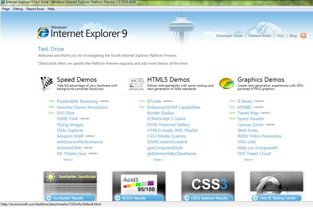Open Hamster Dance Revolution demo
The image size is (313, 209).
click(x=82, y=107)
